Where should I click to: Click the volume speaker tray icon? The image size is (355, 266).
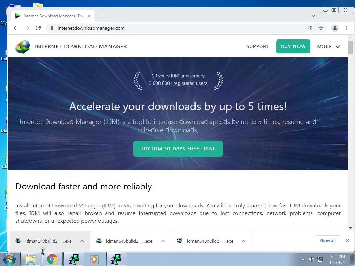coord(312,259)
